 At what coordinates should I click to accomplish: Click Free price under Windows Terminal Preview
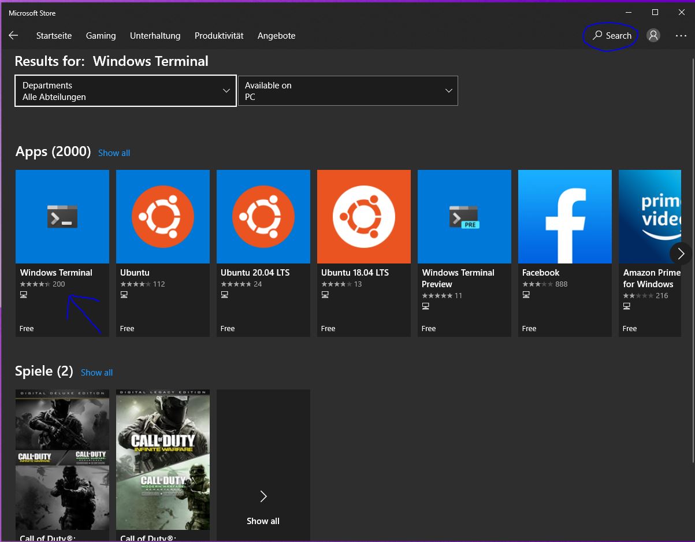click(429, 328)
